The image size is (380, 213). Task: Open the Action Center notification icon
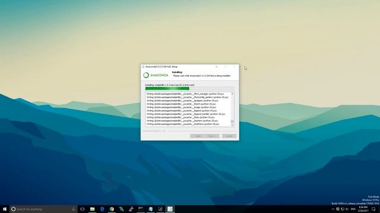point(373,209)
